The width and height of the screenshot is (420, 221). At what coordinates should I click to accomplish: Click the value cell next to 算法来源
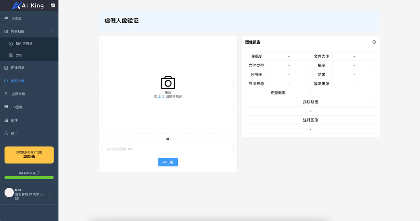click(x=354, y=83)
